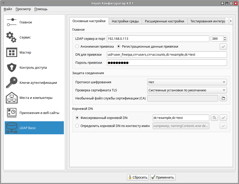Open the Главное section in sidebar
This screenshot has height=184, width=239.
[x=34, y=22]
